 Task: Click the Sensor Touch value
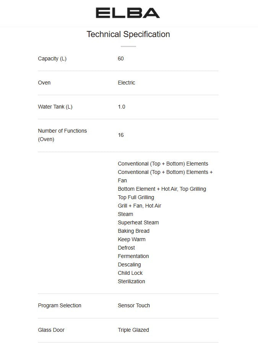pyautogui.click(x=134, y=305)
